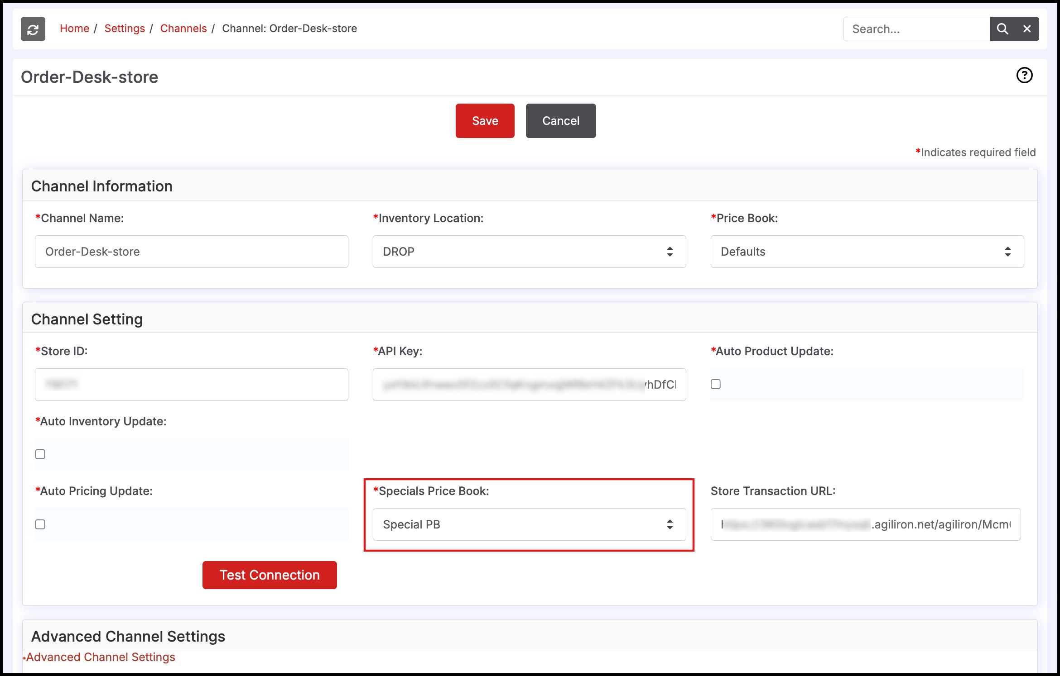
Task: Check Auto Pricing Update box
Action: tap(40, 524)
